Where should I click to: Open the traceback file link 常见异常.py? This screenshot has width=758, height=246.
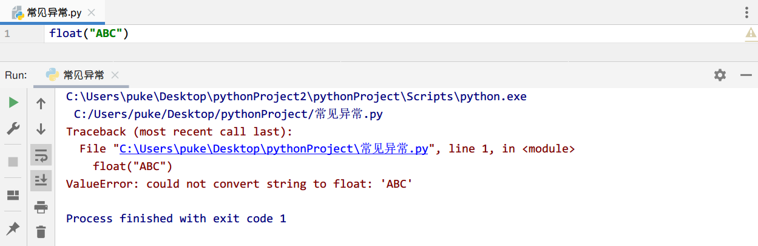(x=274, y=149)
